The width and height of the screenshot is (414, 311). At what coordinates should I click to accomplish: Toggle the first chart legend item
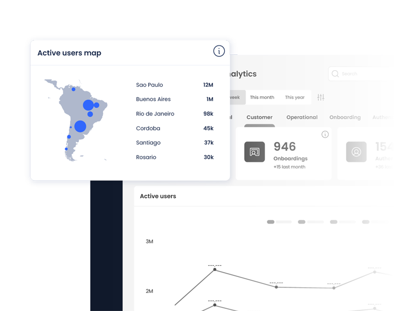[279, 222]
